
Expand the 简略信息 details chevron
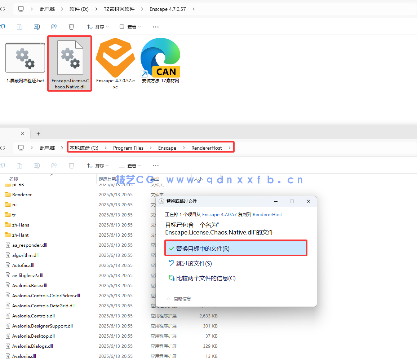(168, 299)
